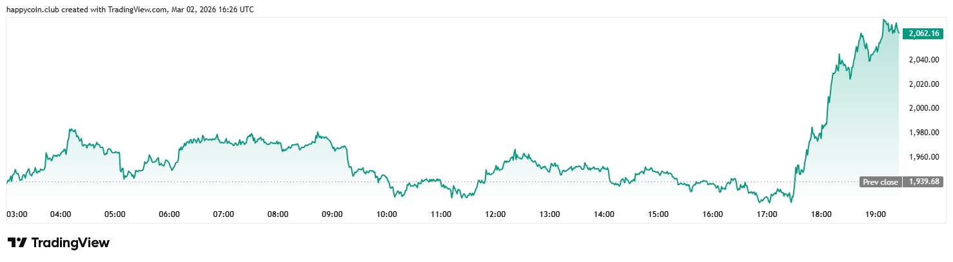Viewport: 953px width, 262px height.
Task: Select the 2,020.00 price scale label
Action: (923, 84)
